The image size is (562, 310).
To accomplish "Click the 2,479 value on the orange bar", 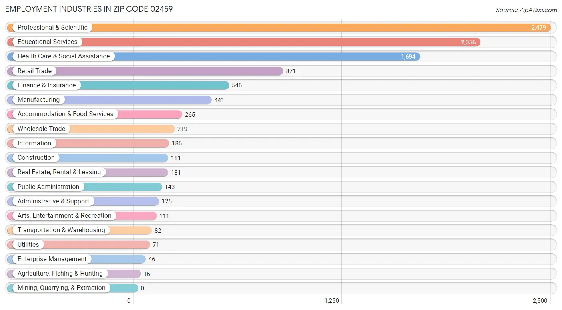I will click(x=538, y=28).
